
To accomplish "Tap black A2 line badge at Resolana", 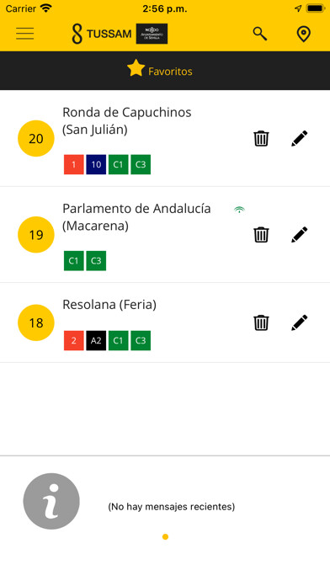I will (x=96, y=340).
